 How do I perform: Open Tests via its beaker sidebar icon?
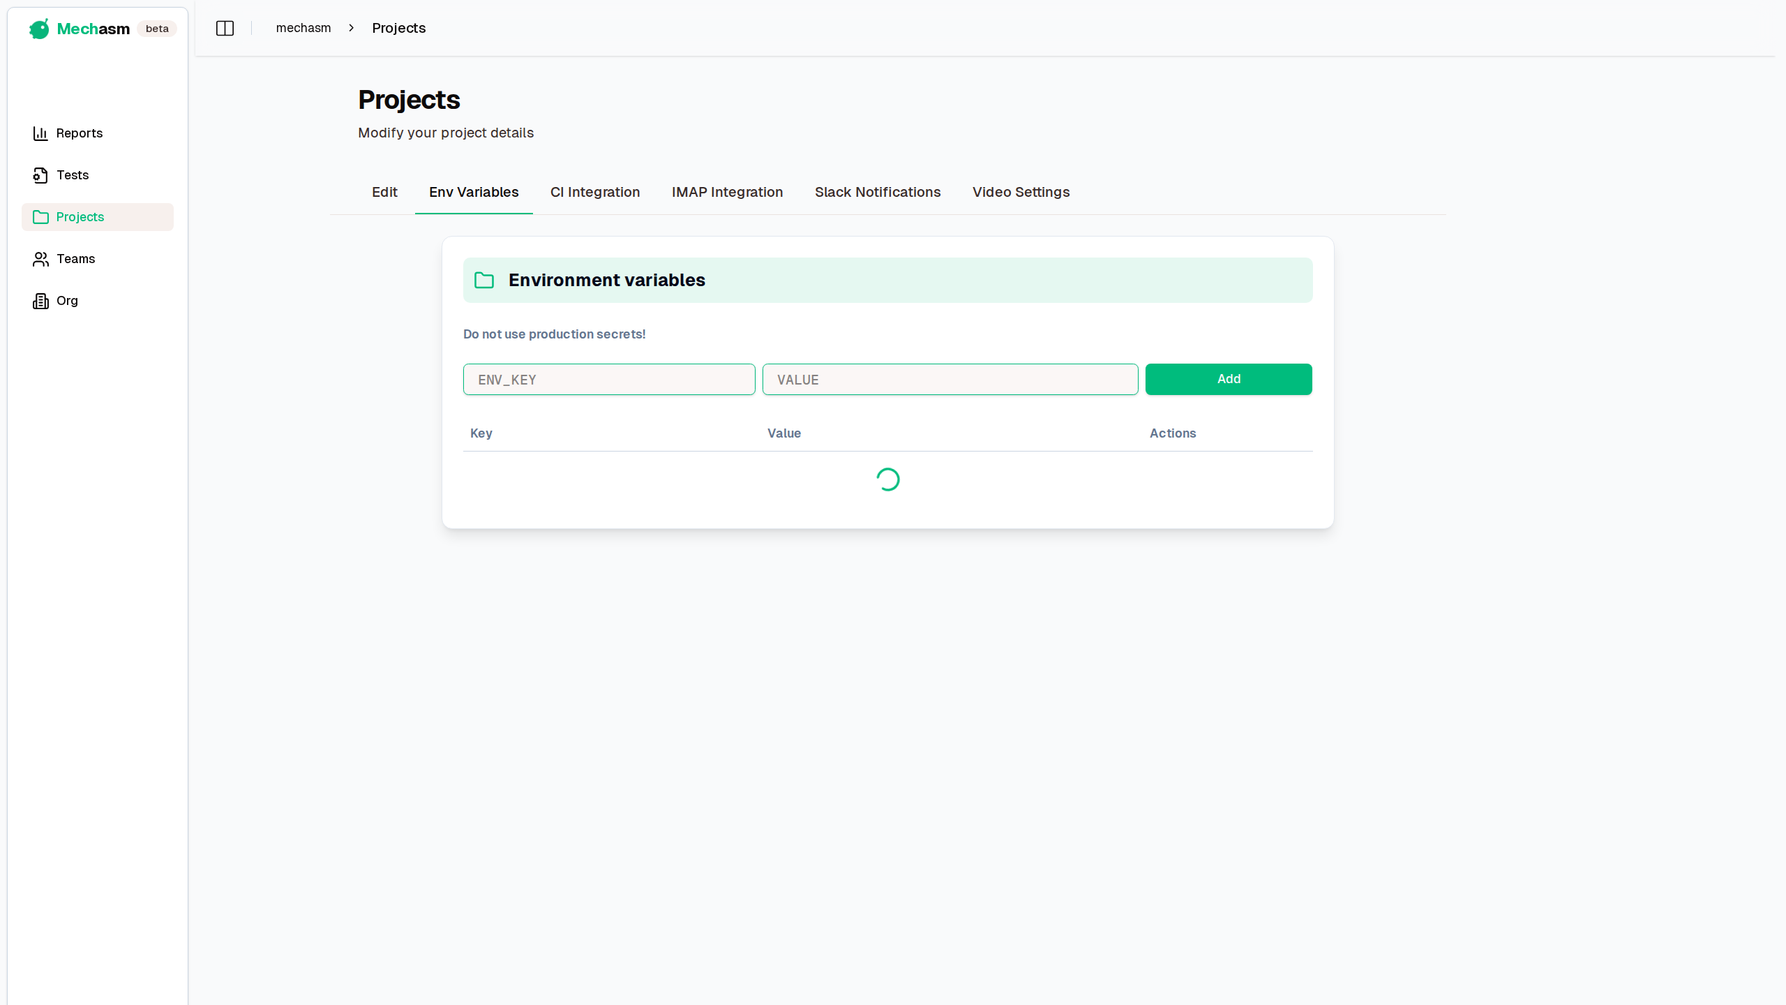pos(40,174)
